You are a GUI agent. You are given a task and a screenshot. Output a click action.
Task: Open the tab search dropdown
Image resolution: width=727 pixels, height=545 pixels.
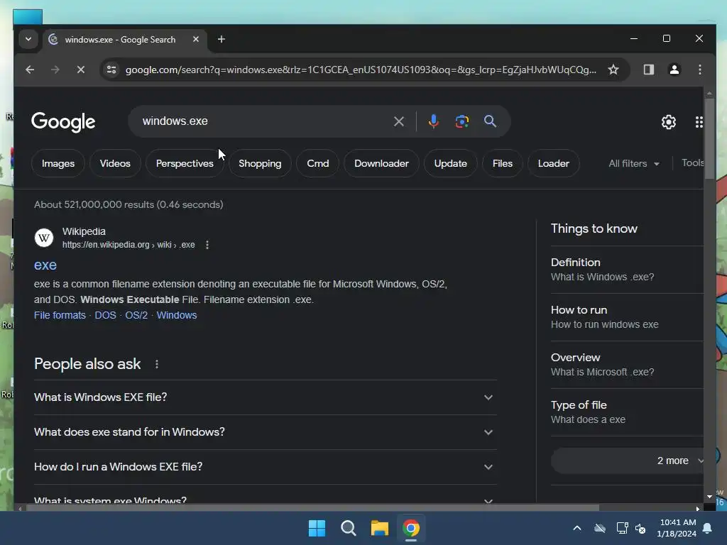(x=28, y=40)
